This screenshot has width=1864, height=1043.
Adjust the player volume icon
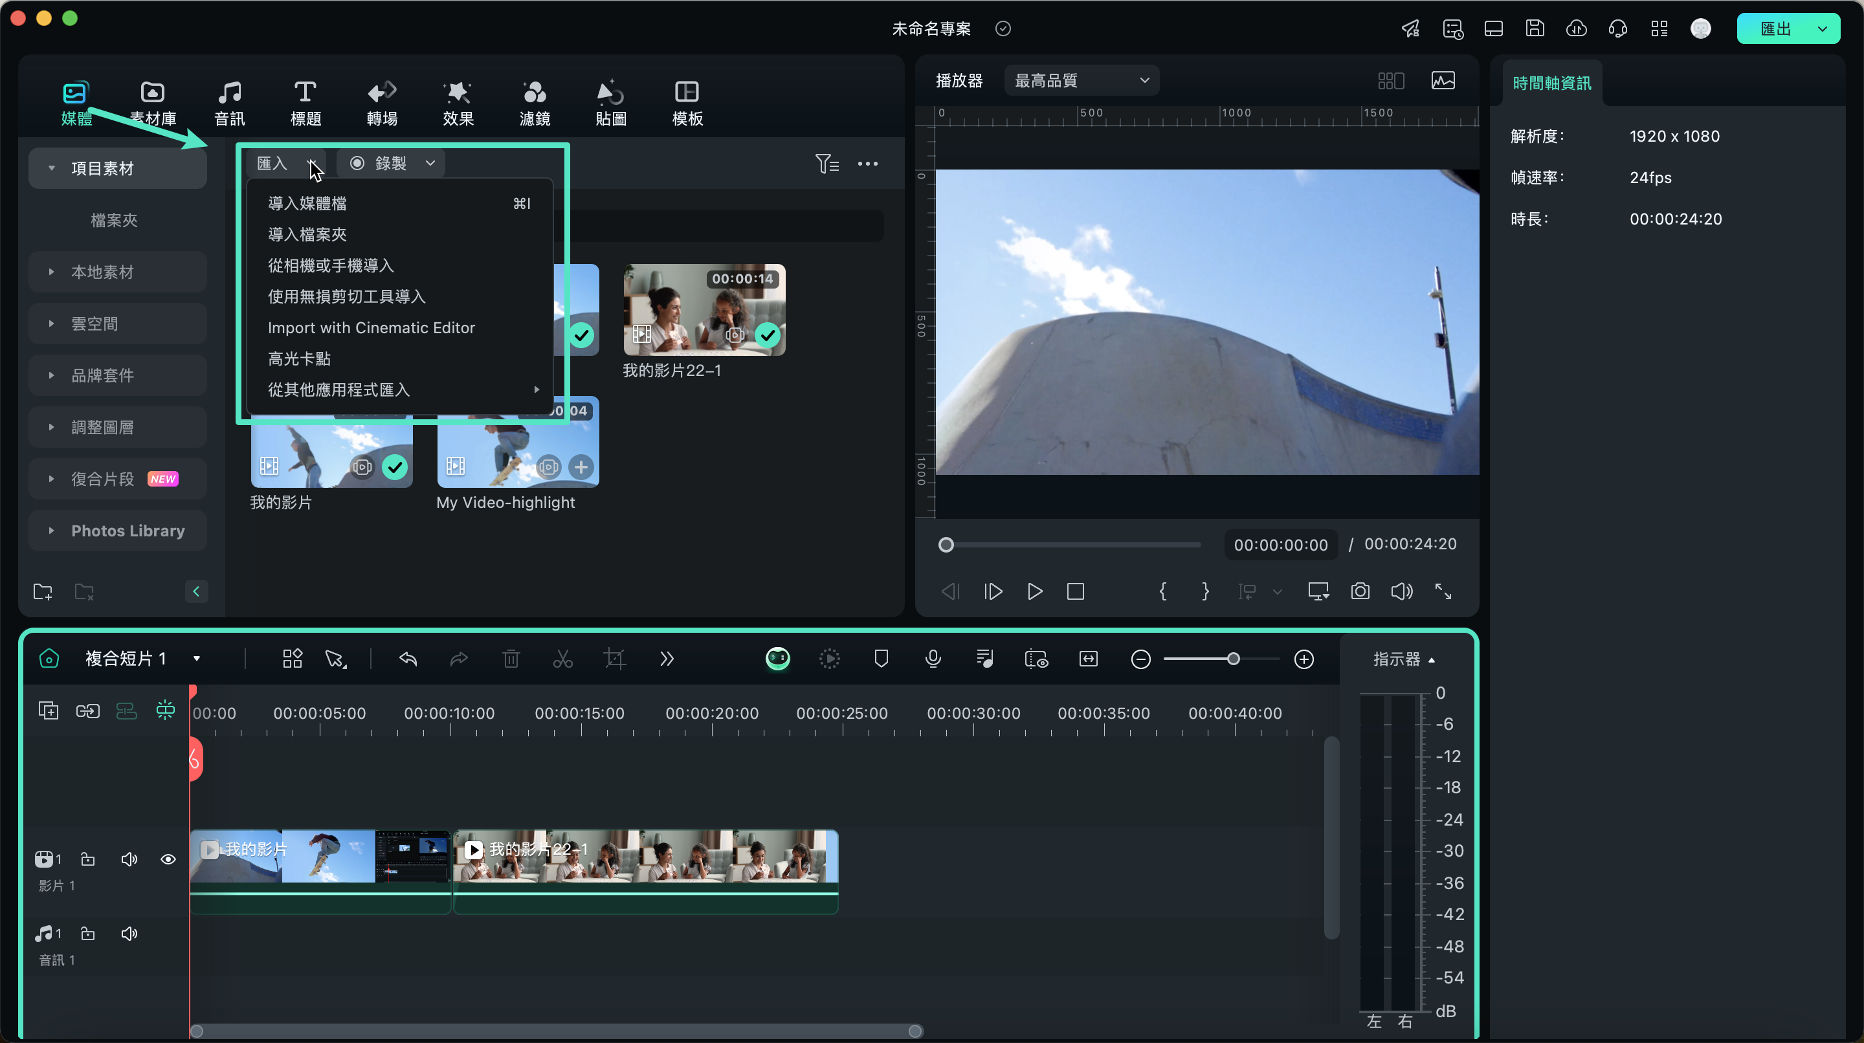[x=1402, y=591]
